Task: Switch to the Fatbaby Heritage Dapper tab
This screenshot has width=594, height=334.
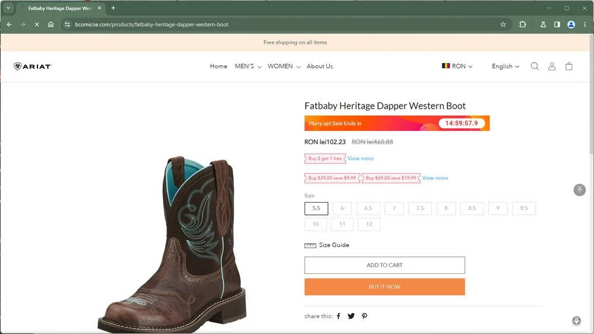Action: (61, 8)
